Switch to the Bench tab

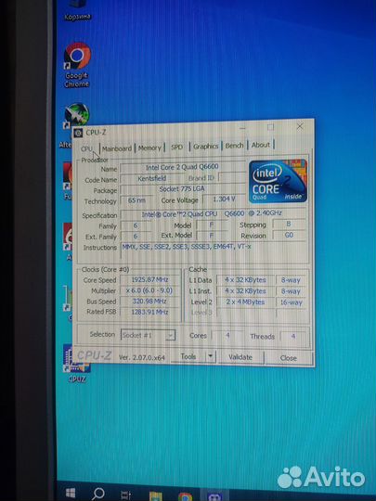(234, 146)
